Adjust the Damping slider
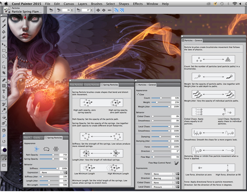This screenshot has height=193, width=247. (161, 137)
